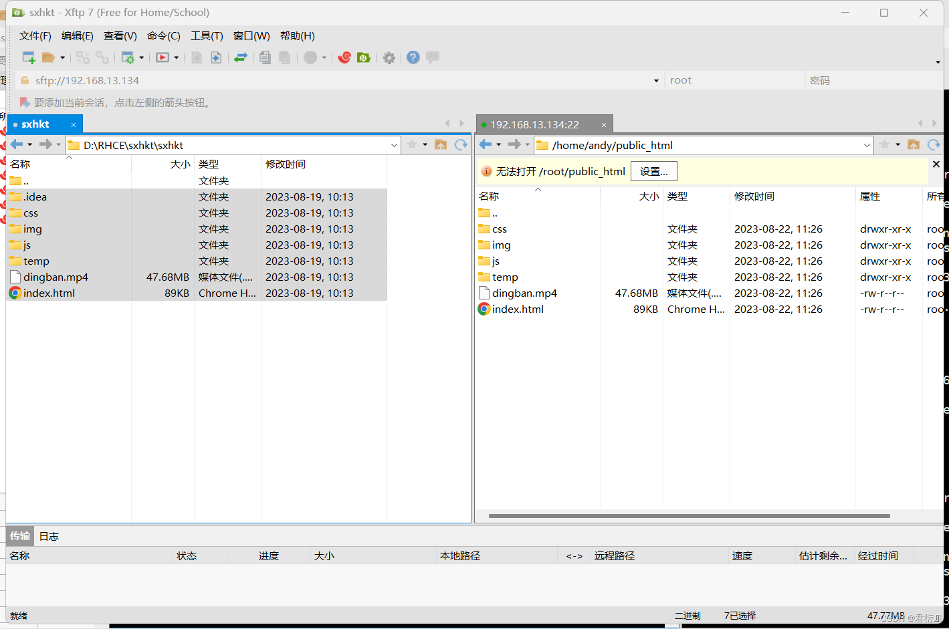Screen dimensions: 949x629
Task: Go back in the local pane
Action: 17,144
